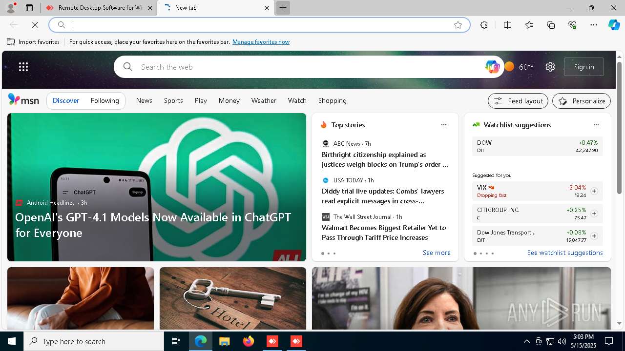The image size is (625, 351).
Task: Stop loading the page
Action: (35, 25)
